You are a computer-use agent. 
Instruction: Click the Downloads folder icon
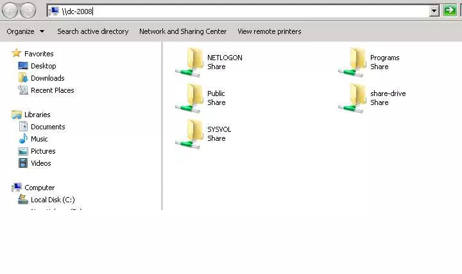click(23, 78)
